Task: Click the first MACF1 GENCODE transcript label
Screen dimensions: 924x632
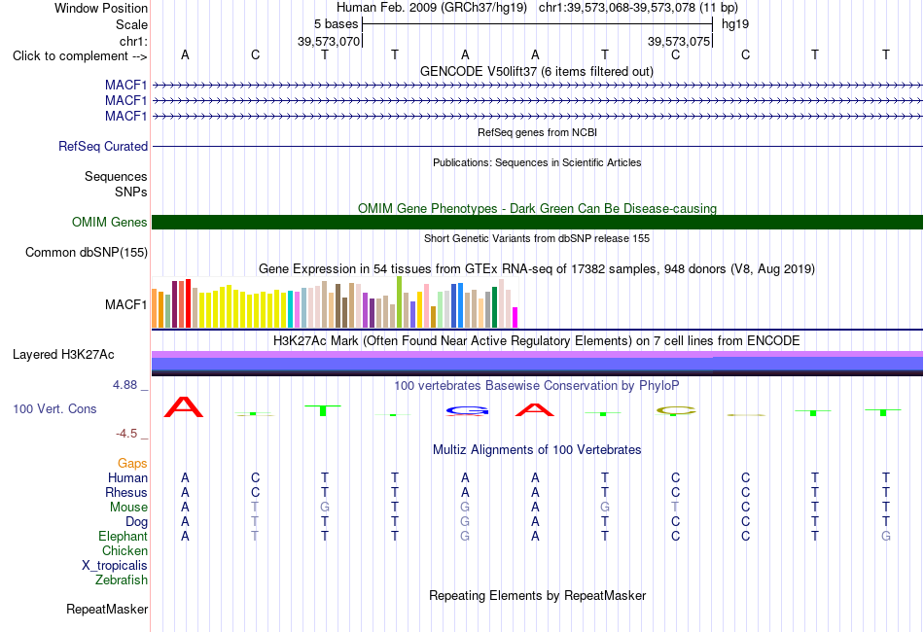Action: (125, 86)
